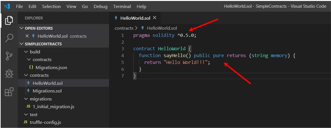Collapse the SimpleContracts workspace section
Image resolution: width=331 pixels, height=128 pixels.
click(22, 44)
